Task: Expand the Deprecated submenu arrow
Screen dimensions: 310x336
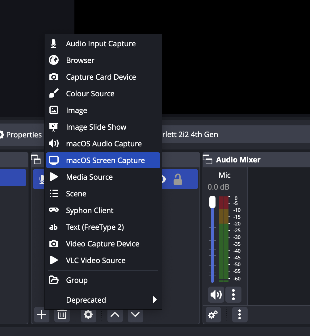Action: point(155,300)
